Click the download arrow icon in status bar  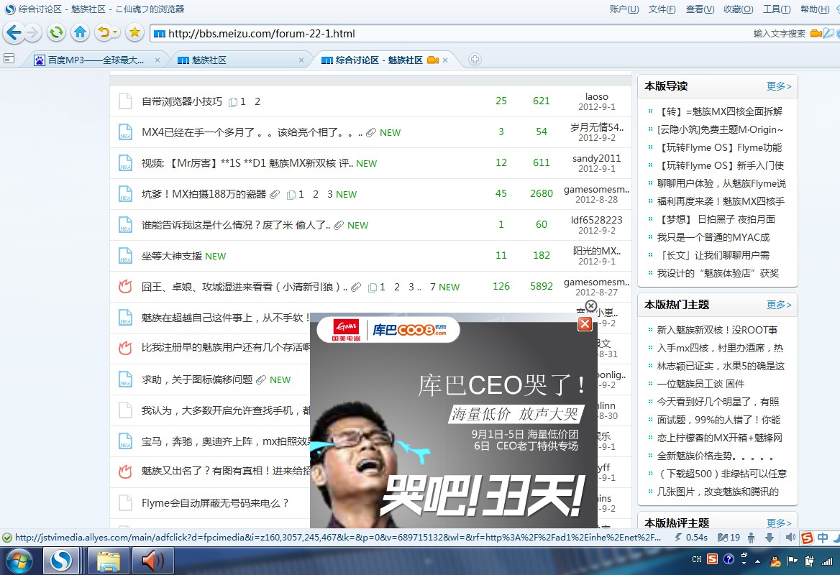point(770,538)
